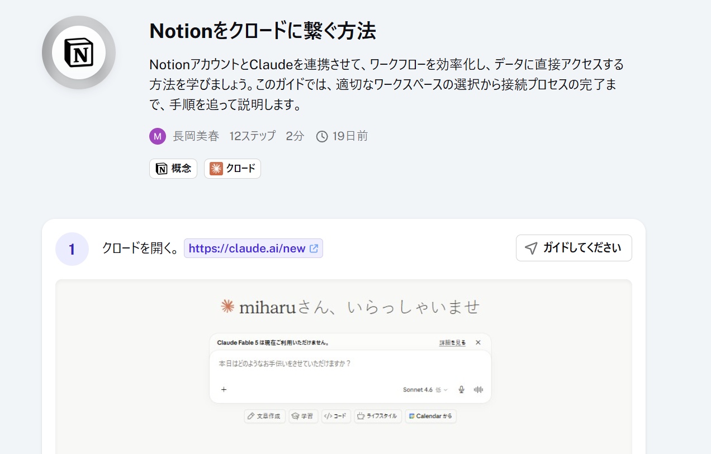Click the 19日前 timestamp text
The height and width of the screenshot is (454, 711).
[350, 136]
